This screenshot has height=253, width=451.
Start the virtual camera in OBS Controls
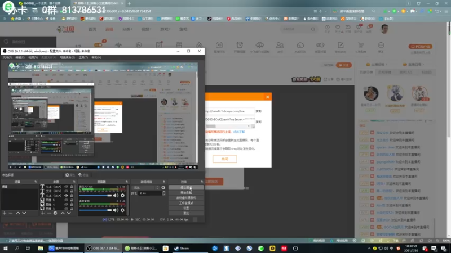186,198
